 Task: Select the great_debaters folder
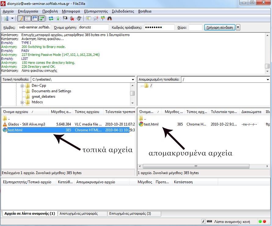click(43, 97)
